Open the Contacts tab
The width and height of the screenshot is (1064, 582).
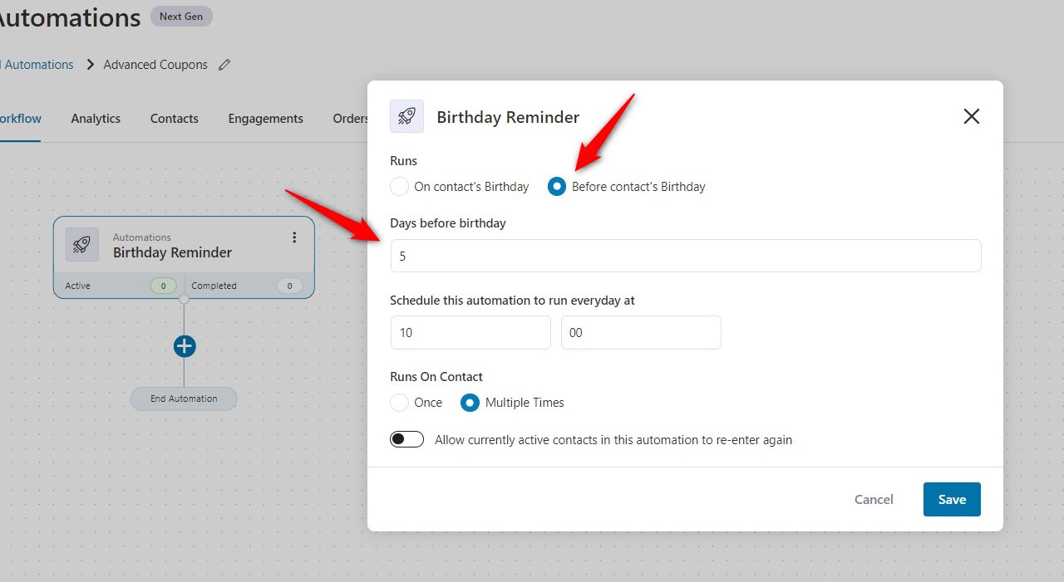coord(175,119)
